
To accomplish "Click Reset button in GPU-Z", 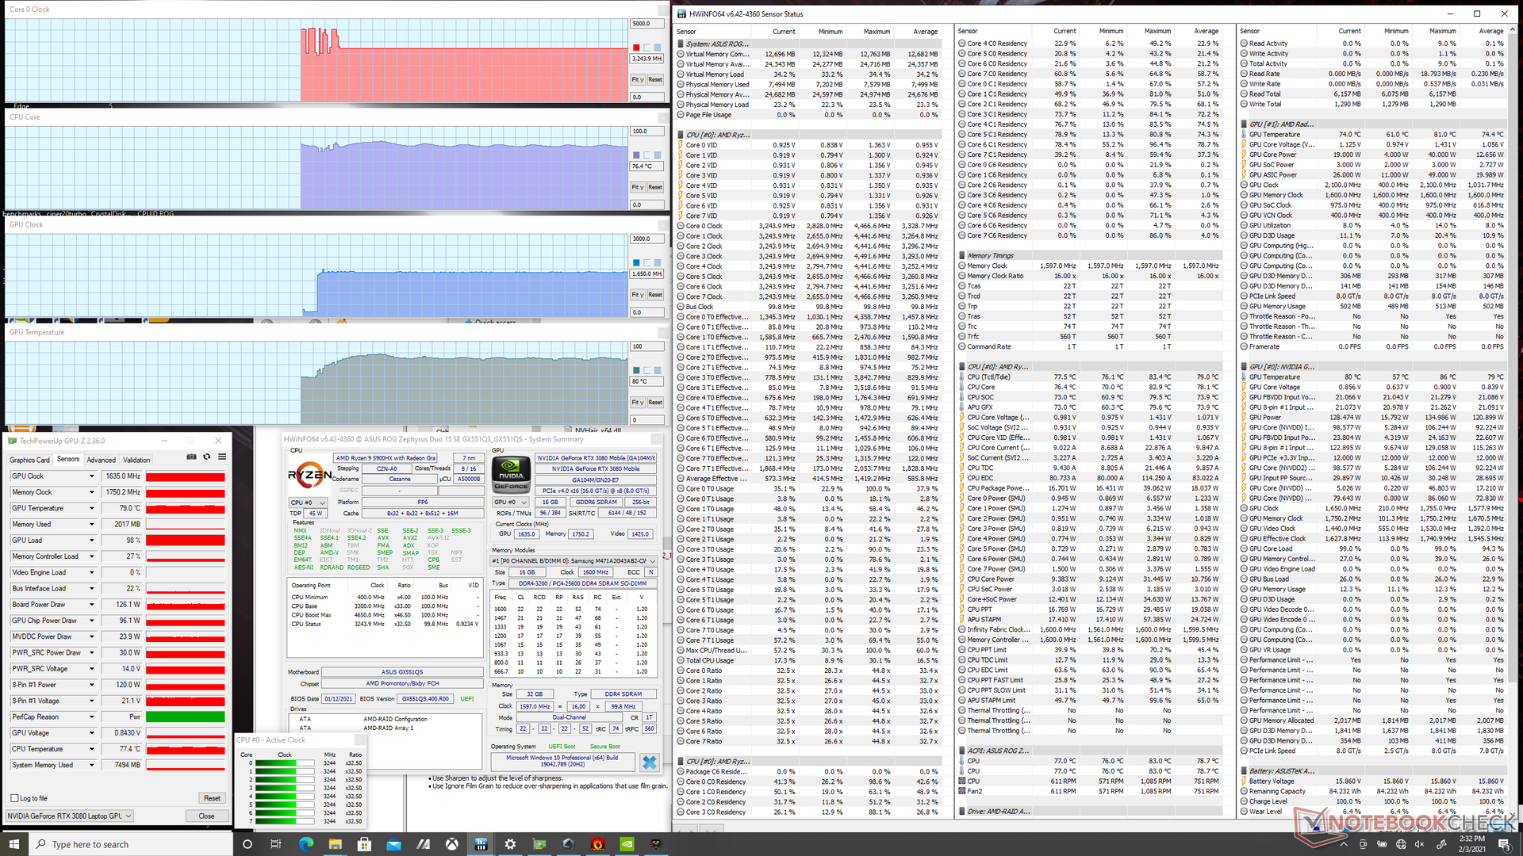I will (212, 798).
